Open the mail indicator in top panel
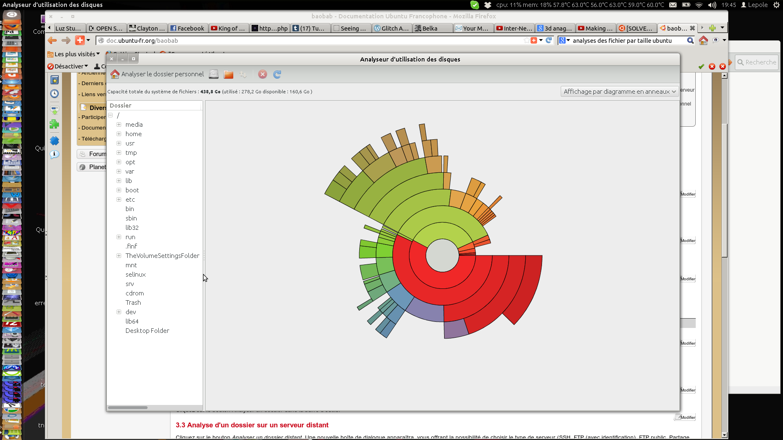The image size is (783, 440). pos(673,5)
